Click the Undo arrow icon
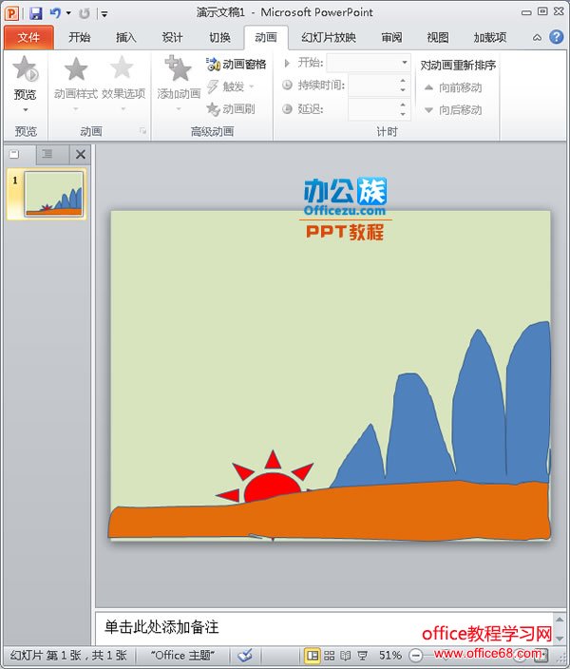The image size is (570, 669). pos(55,13)
